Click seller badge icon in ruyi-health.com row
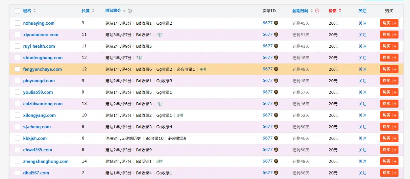410x179 pixels. [276, 46]
